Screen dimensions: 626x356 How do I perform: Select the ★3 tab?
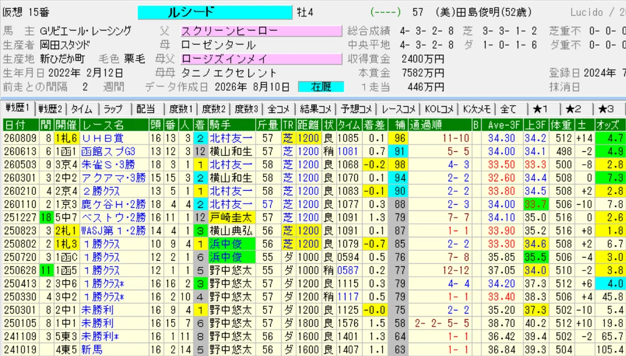[x=606, y=109]
